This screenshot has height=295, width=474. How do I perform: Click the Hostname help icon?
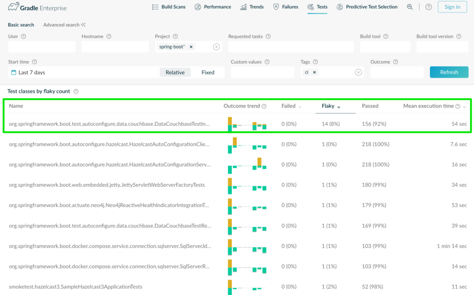pyautogui.click(x=109, y=36)
